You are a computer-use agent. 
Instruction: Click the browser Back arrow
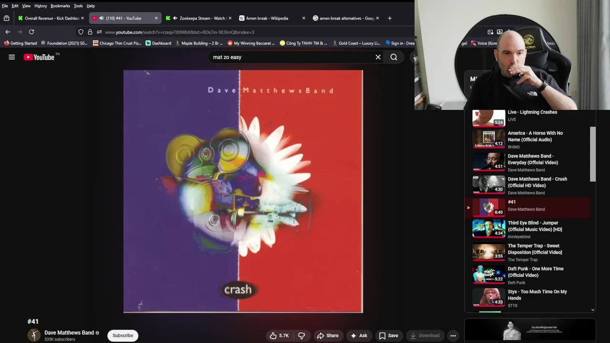pos(8,32)
